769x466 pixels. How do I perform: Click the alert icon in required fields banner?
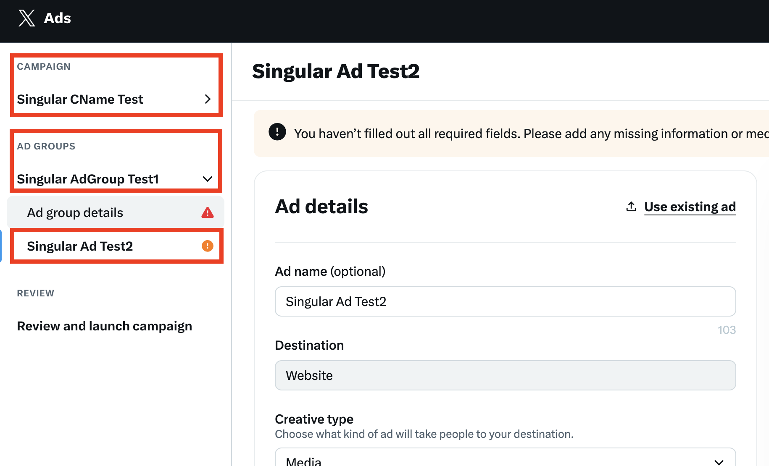[x=277, y=132]
